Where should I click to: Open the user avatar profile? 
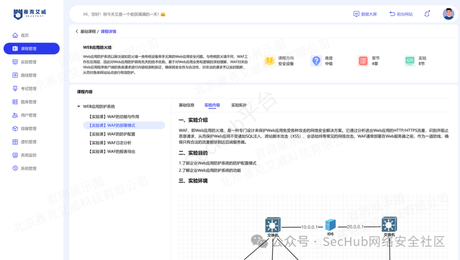(x=448, y=14)
